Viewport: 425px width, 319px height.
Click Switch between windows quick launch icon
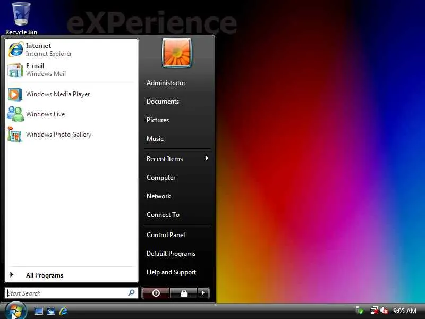point(51,311)
